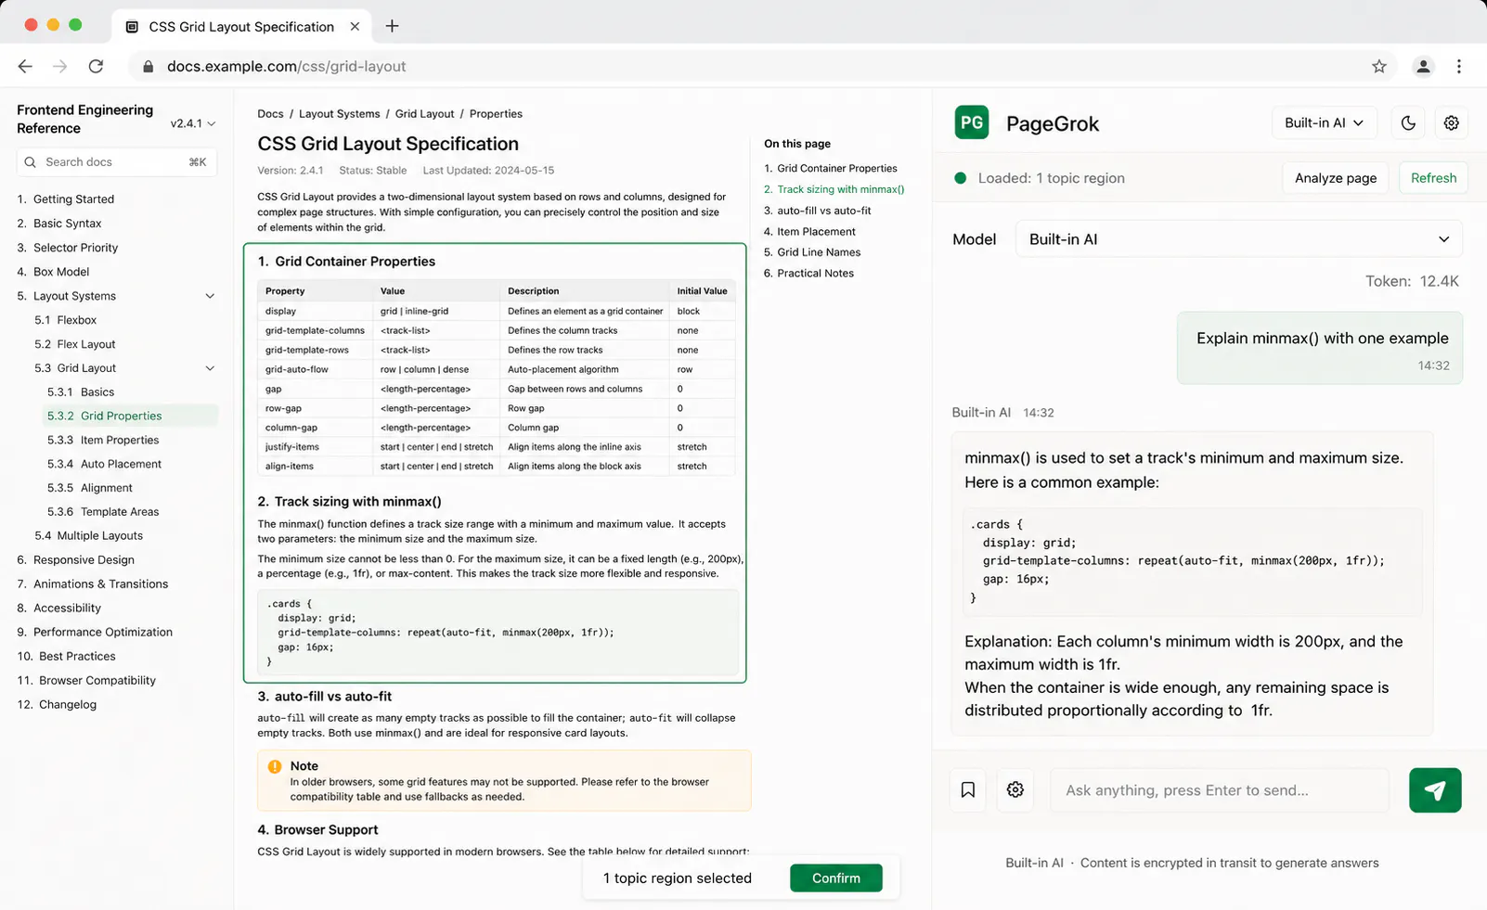This screenshot has width=1487, height=910.
Task: Open browser three-dot menu
Action: 1459,66
